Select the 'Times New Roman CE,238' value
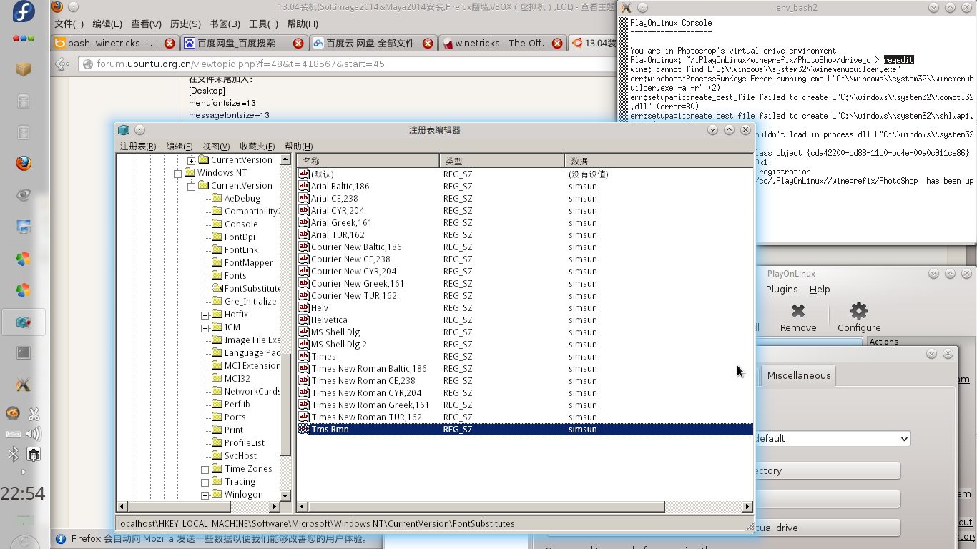Screen dimensions: 977x549 [363, 380]
